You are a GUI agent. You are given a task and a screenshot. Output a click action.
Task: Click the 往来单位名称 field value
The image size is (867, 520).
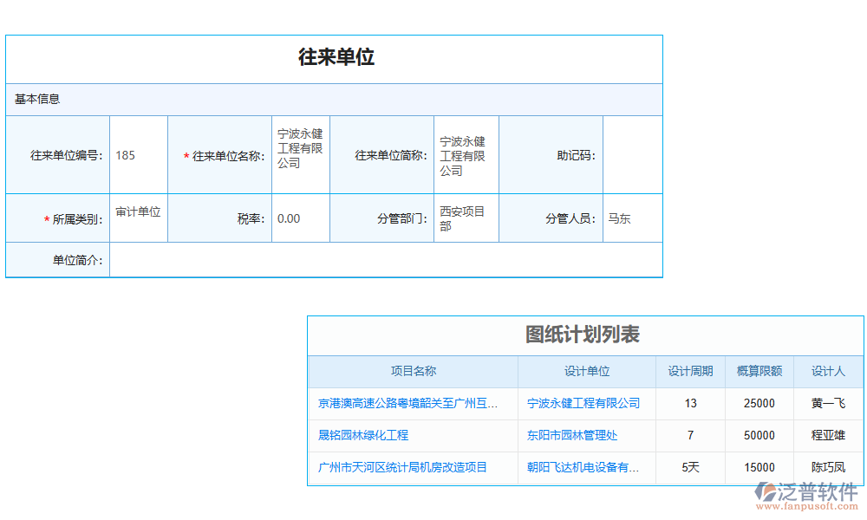[x=300, y=149]
